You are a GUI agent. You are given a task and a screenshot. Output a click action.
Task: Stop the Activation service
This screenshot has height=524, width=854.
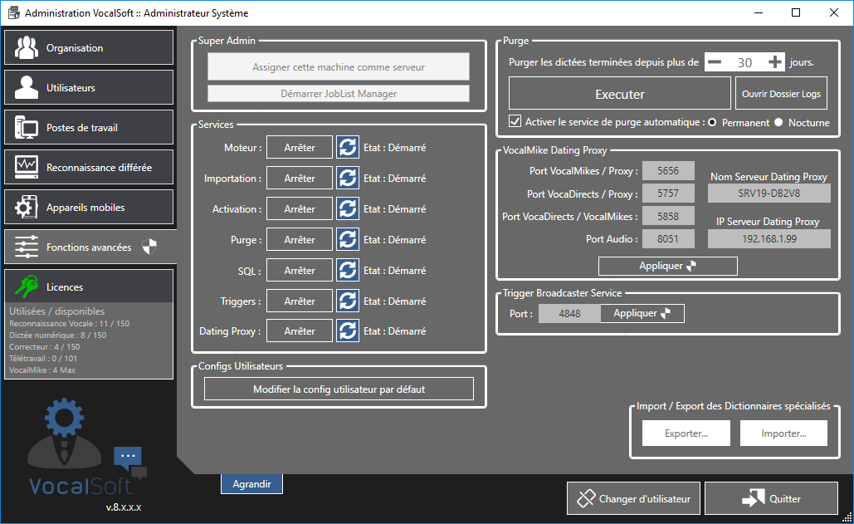[300, 209]
